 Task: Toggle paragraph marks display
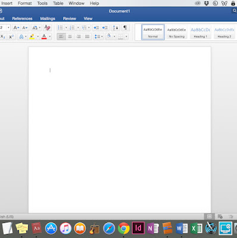coord(125,27)
